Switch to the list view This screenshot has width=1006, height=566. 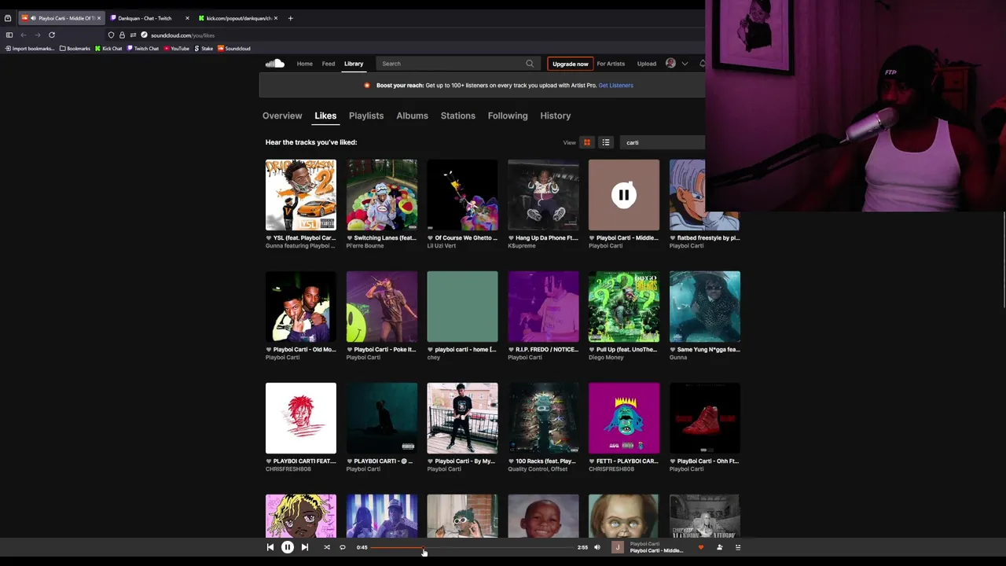(606, 142)
